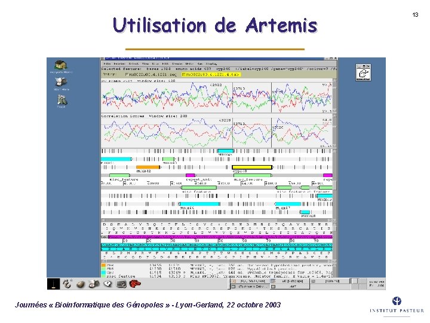The image size is (430, 323).
Task: Click the correlation scores plot vertical scrollbar
Action: coord(334,131)
